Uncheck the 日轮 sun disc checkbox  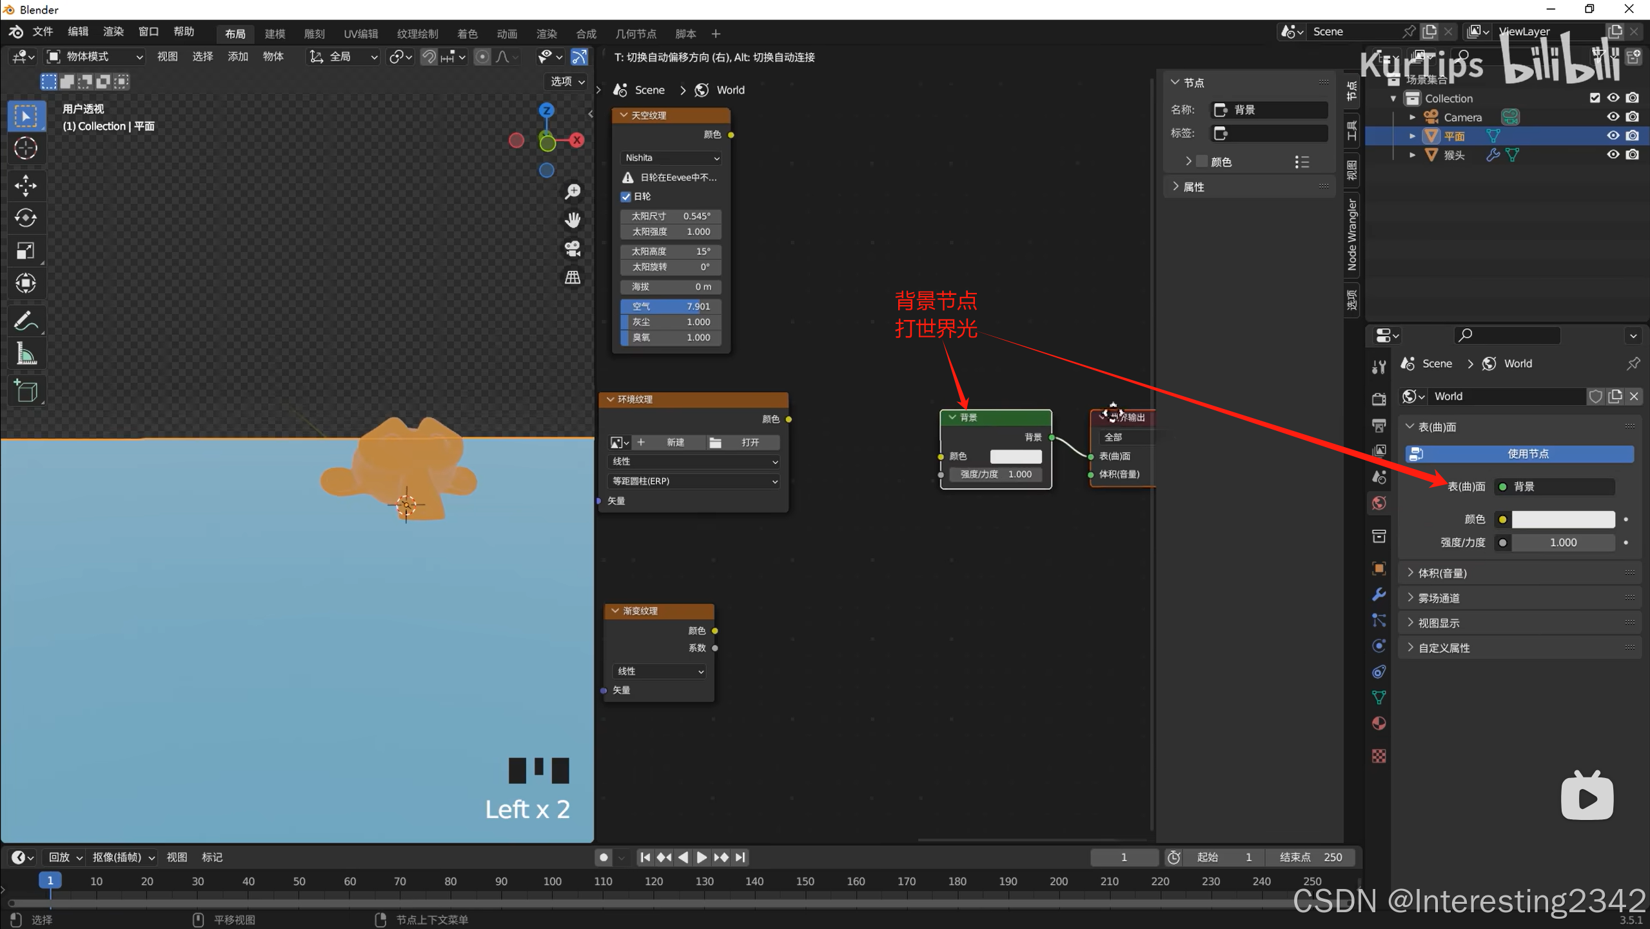[625, 196]
